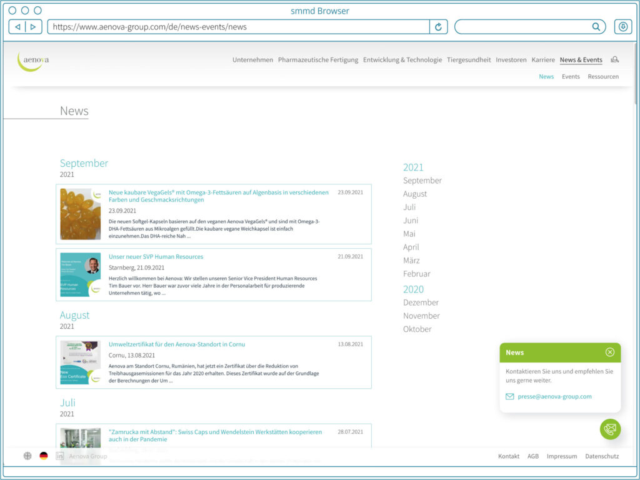This screenshot has width=640, height=480.
Task: Click the Aenova Group footer link
Action: [x=88, y=456]
